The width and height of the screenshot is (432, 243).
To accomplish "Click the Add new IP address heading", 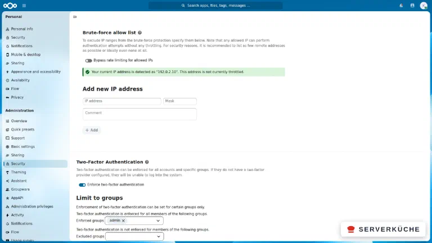I will click(x=112, y=89).
